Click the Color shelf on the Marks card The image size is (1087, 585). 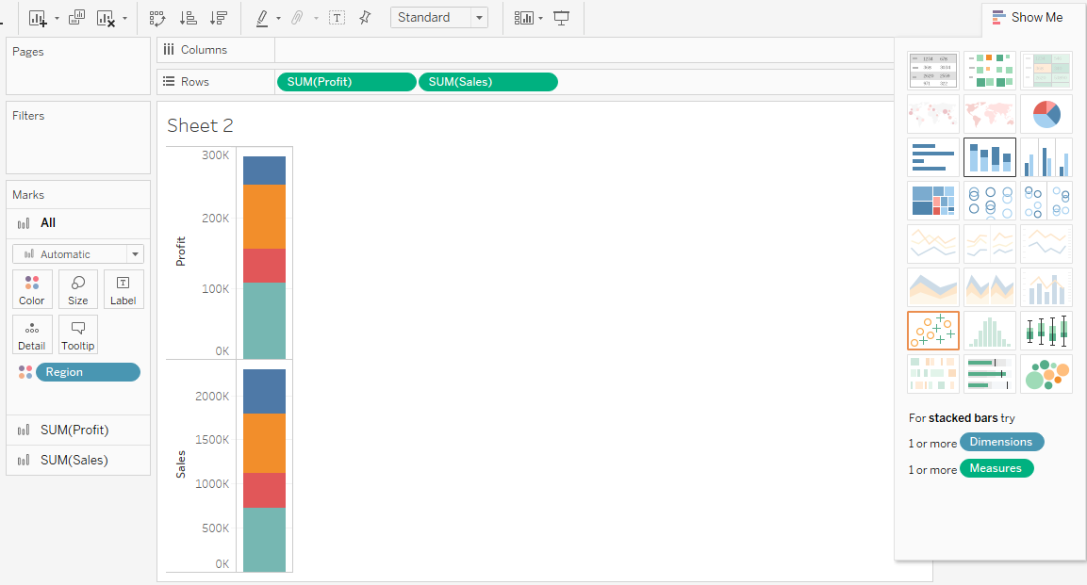31,289
